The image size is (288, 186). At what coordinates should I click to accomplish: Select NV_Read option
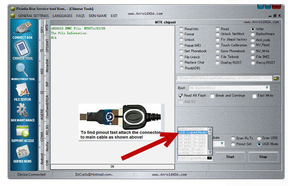253,45
